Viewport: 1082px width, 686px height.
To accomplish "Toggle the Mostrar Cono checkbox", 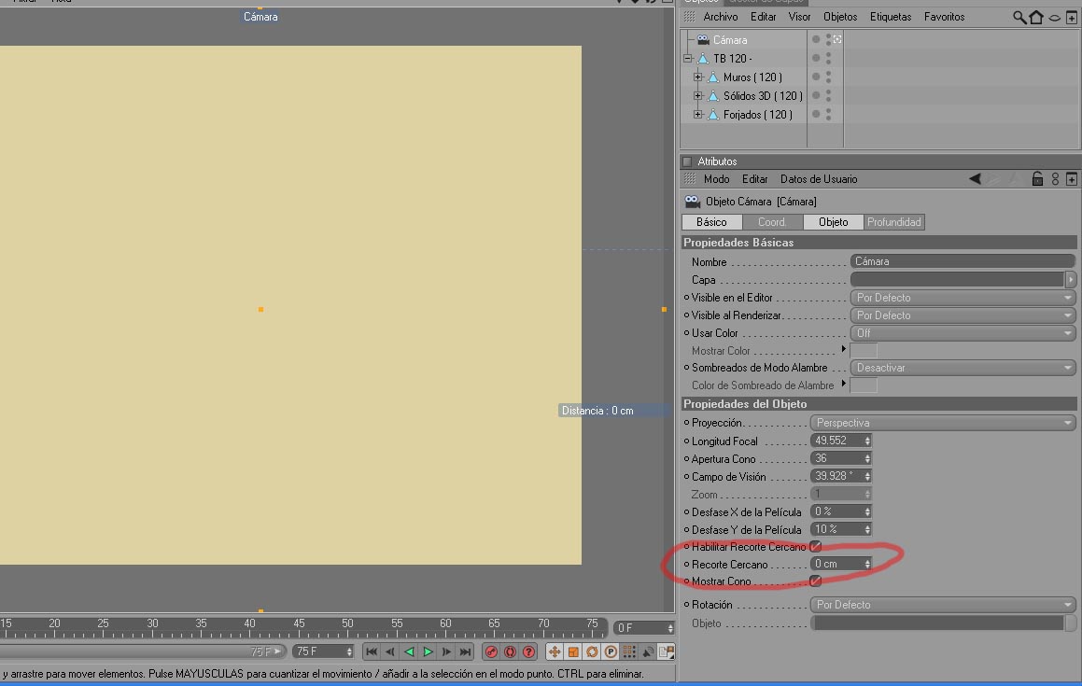I will click(816, 581).
